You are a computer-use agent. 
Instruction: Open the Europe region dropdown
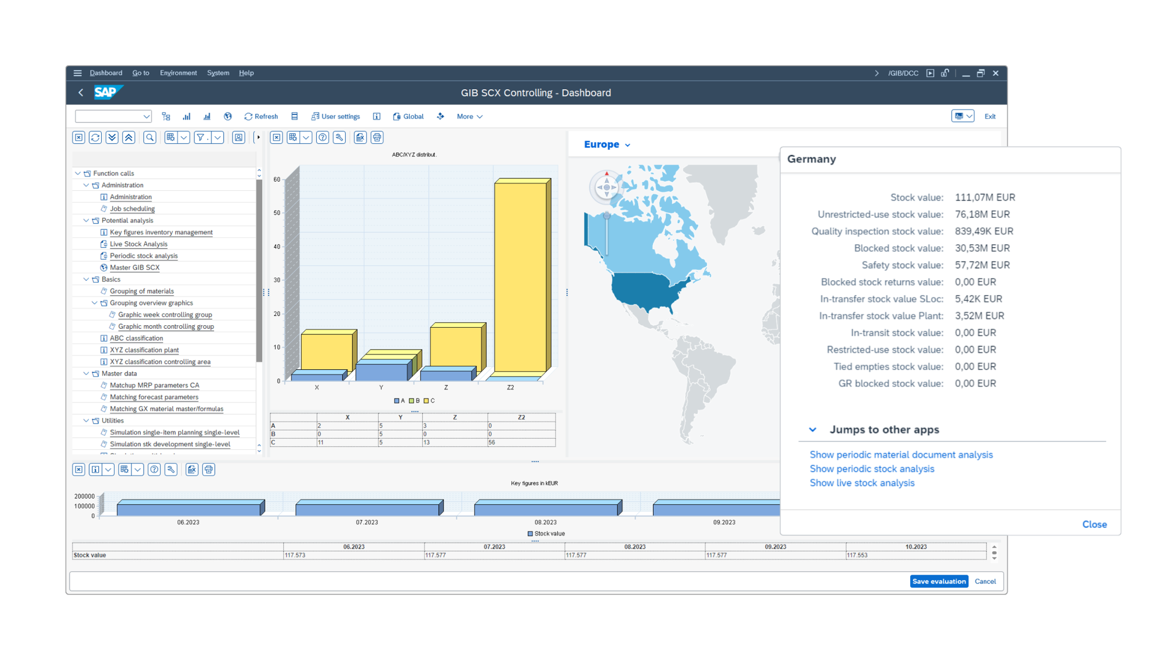click(x=628, y=145)
